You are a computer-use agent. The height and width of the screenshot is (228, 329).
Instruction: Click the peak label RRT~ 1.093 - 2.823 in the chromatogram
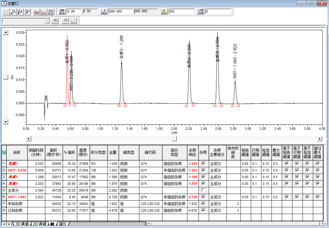pyautogui.click(x=235, y=61)
